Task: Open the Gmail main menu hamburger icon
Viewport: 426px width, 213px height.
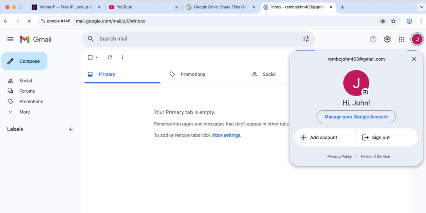Action: [x=10, y=40]
